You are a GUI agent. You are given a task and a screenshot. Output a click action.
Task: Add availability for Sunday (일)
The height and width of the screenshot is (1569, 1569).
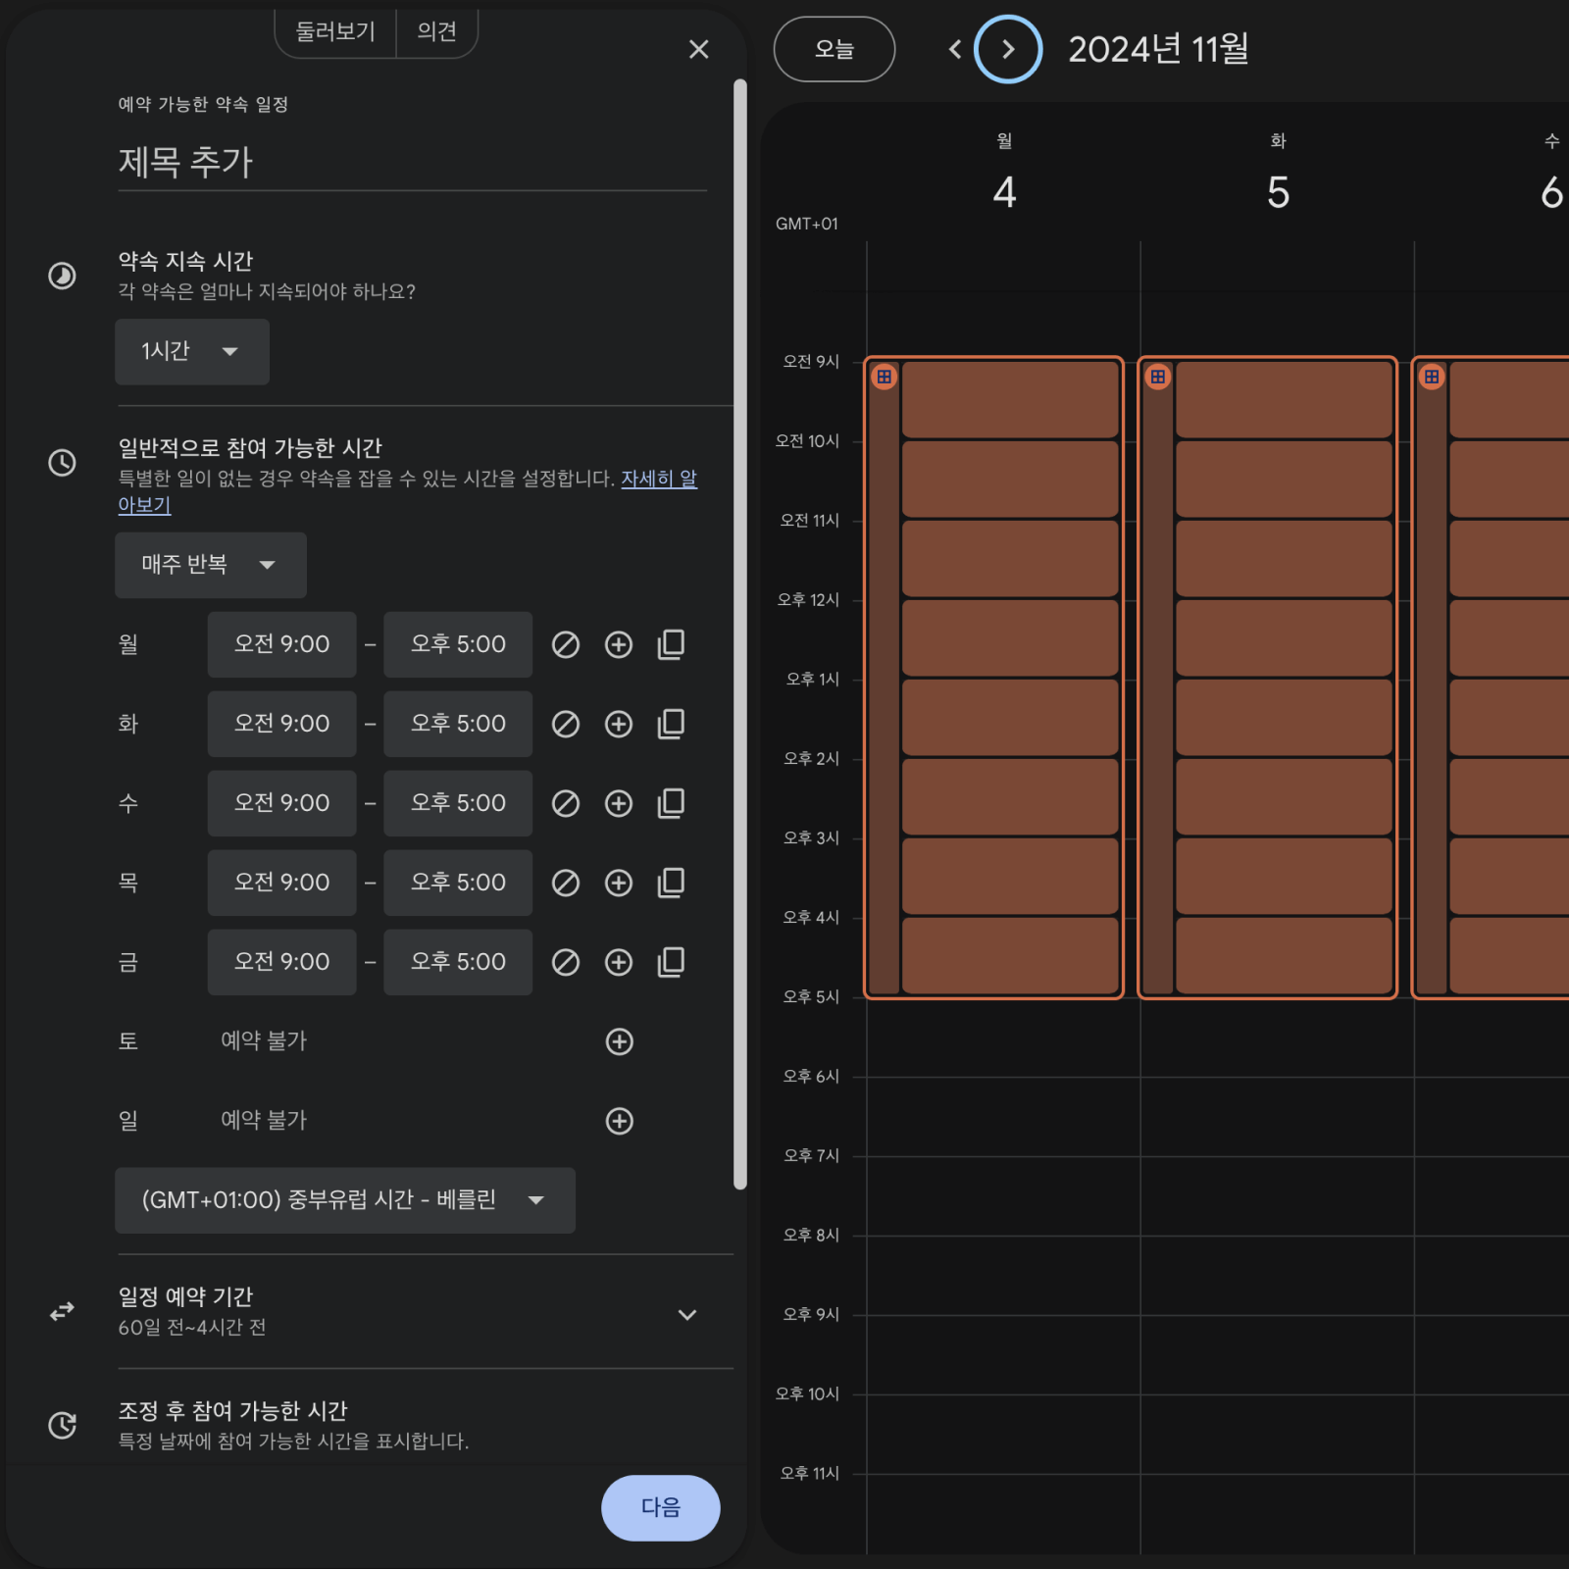620,1121
